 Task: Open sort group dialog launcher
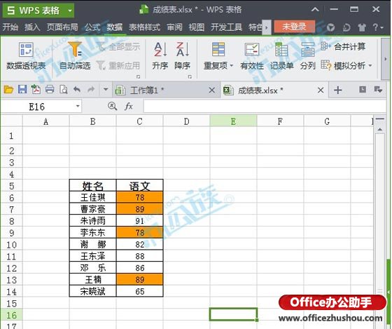point(190,76)
